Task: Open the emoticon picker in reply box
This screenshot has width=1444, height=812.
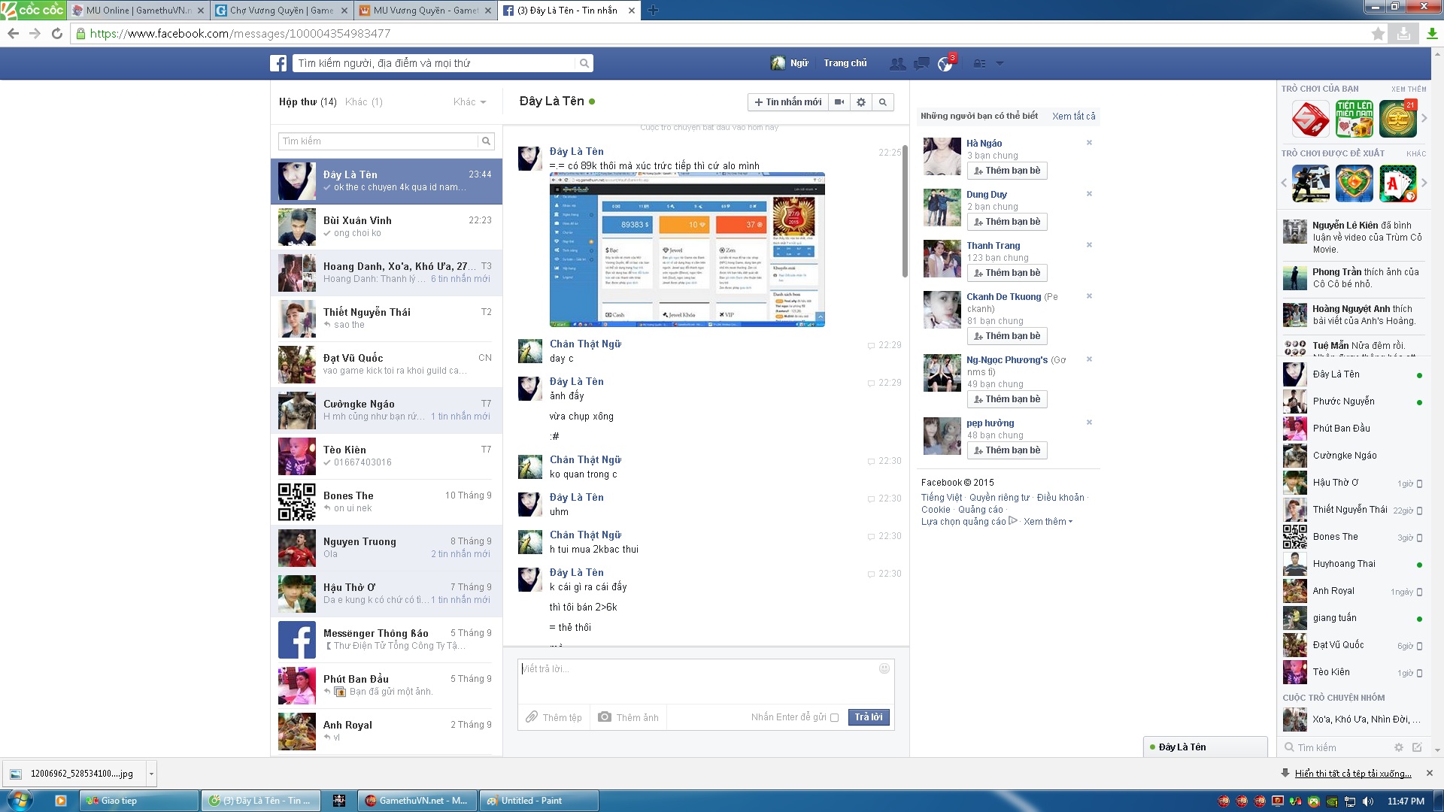Action: [884, 668]
